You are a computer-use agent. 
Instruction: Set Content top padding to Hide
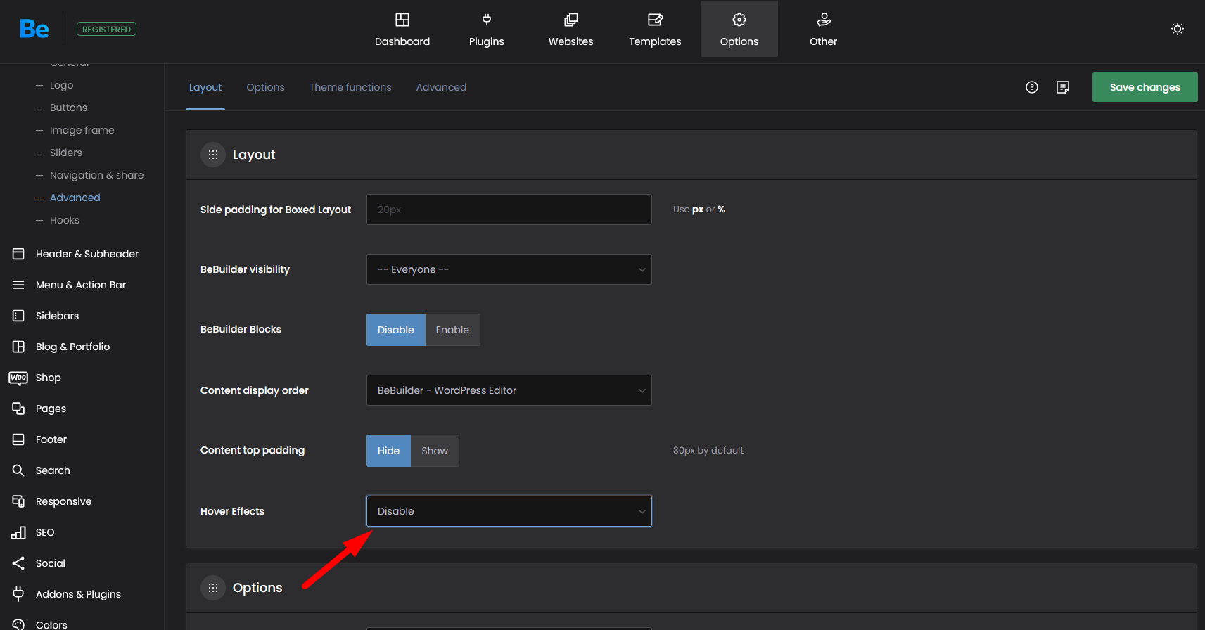(388, 451)
